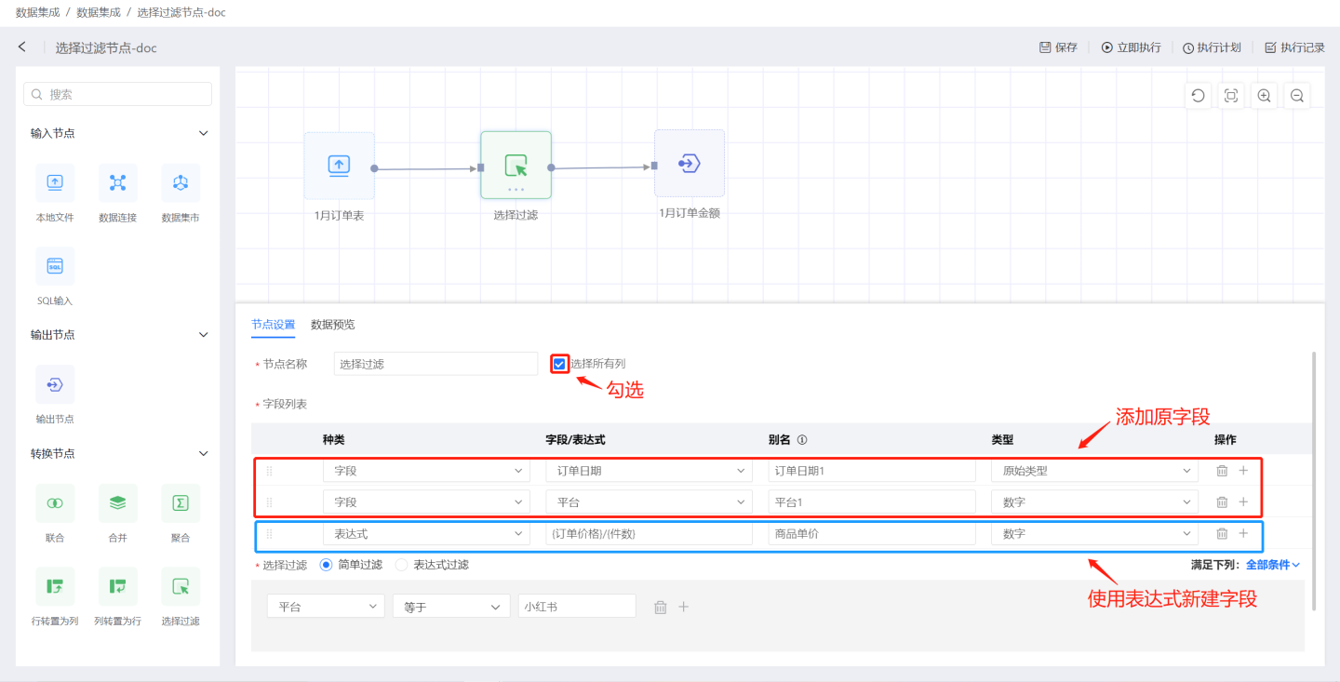This screenshot has width=1340, height=682.
Task: Click the 保存 button
Action: 1058,47
